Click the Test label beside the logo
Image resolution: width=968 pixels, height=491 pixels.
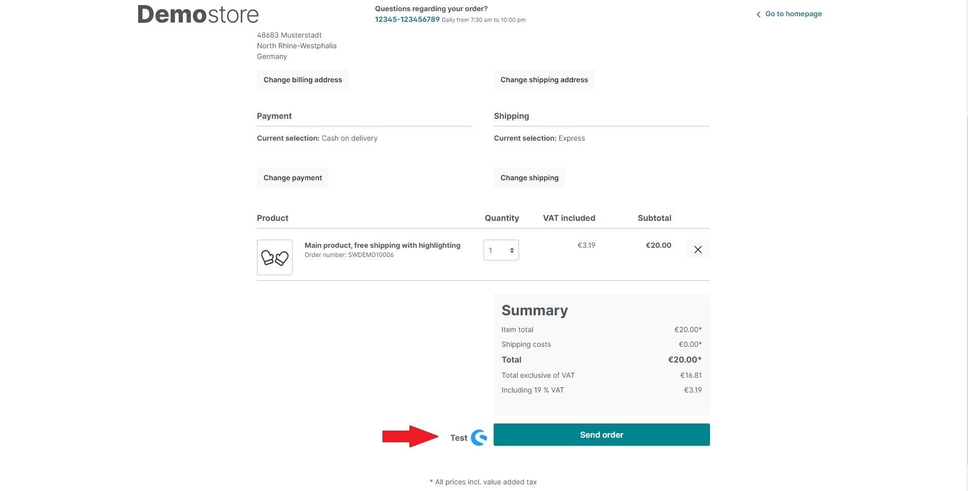[x=458, y=438]
